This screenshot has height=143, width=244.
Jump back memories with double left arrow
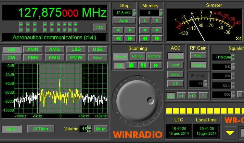pos(145,38)
